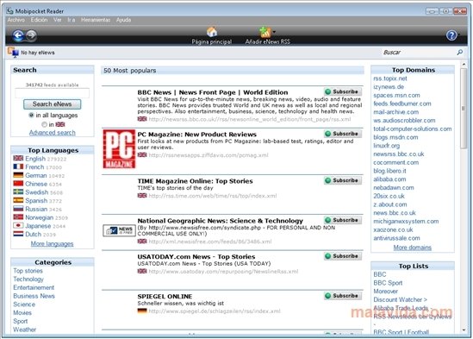The image size is (473, 339).
Task: Open the Archivo menu
Action: pos(16,20)
